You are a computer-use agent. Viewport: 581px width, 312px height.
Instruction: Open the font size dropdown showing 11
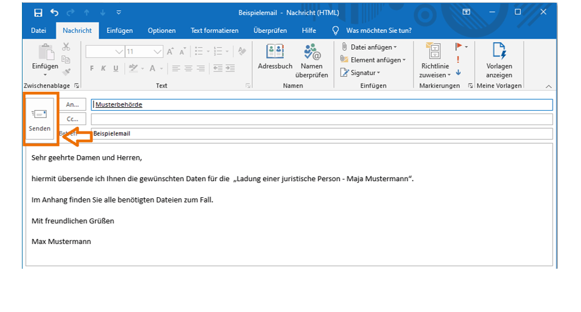158,52
